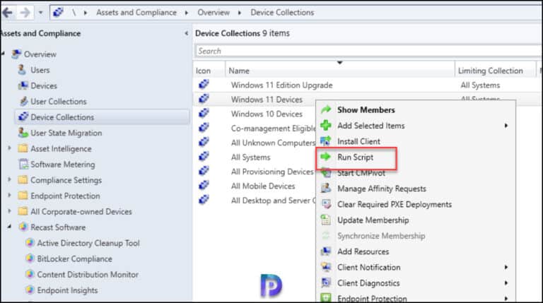The height and width of the screenshot is (303, 543).
Task: Open dropdown arrow after Overview breadcrumb
Action: tap(239, 13)
